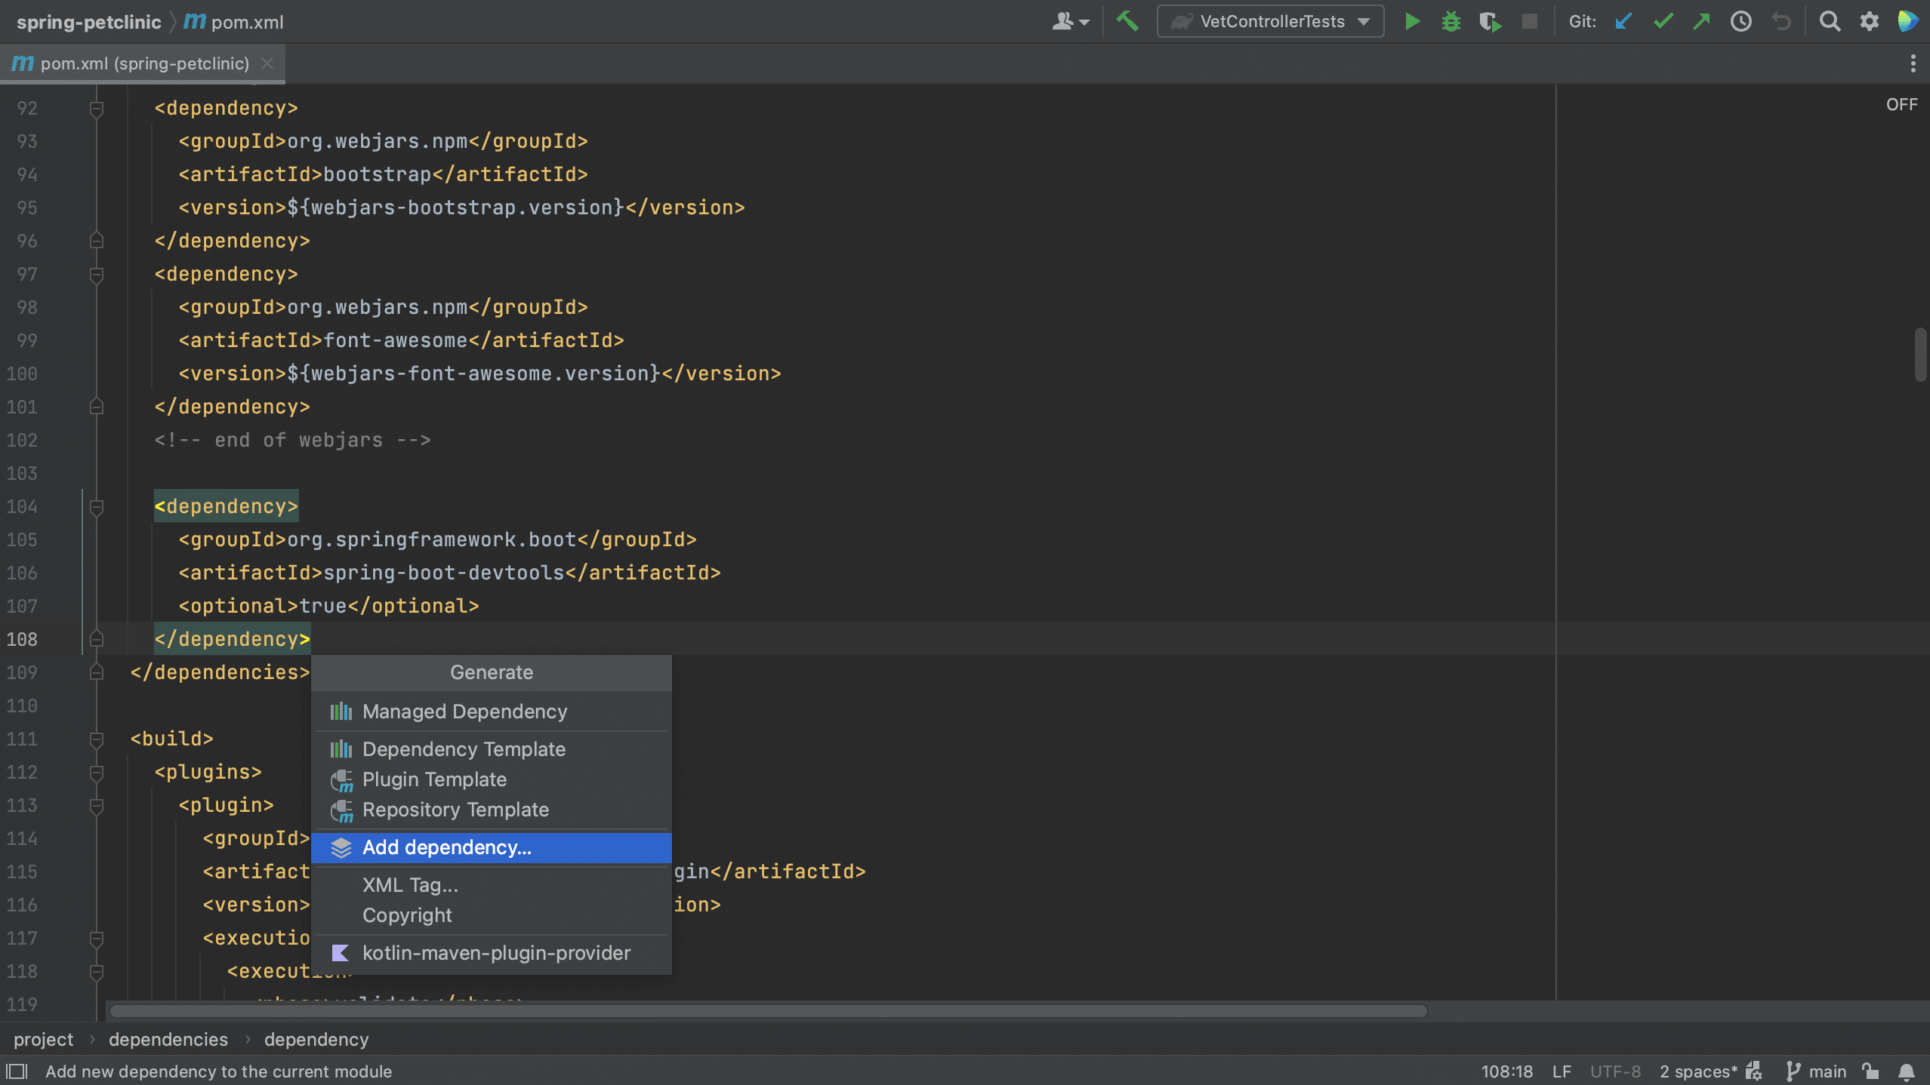Open the Code With Me user icon menu
This screenshot has height=1085, width=1930.
pyautogui.click(x=1070, y=21)
